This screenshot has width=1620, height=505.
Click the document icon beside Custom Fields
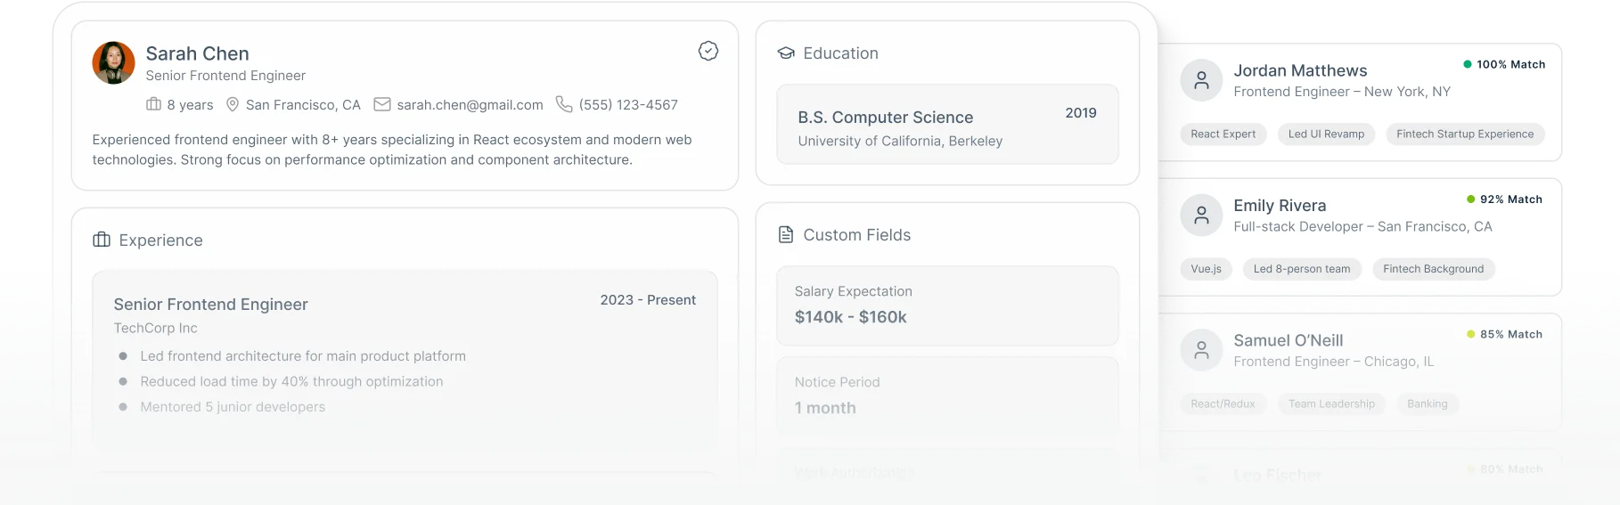click(x=786, y=235)
